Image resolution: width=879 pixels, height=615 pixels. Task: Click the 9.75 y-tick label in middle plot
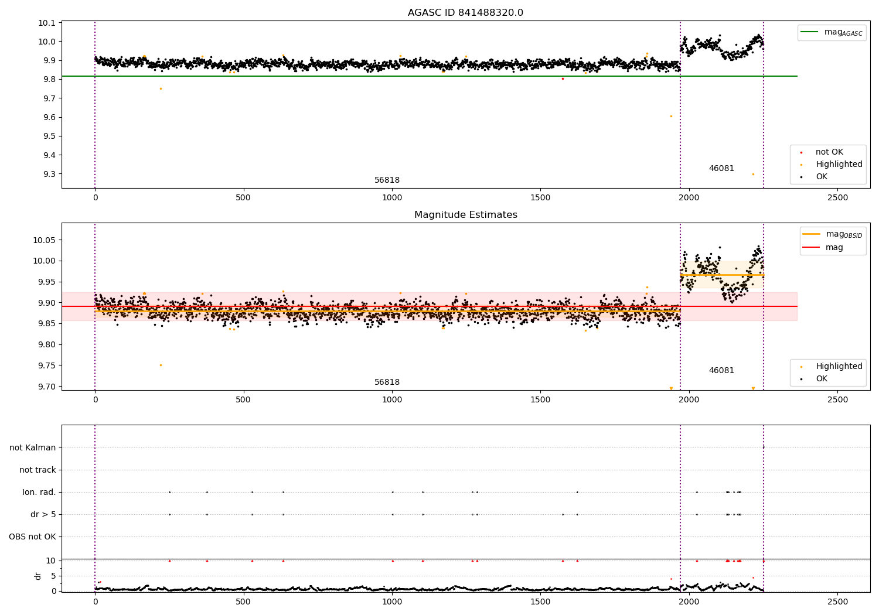click(x=47, y=365)
